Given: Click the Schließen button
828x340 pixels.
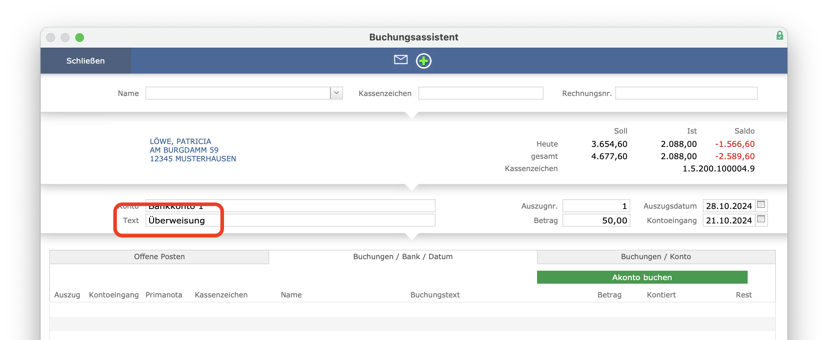Looking at the screenshot, I should 85,61.
